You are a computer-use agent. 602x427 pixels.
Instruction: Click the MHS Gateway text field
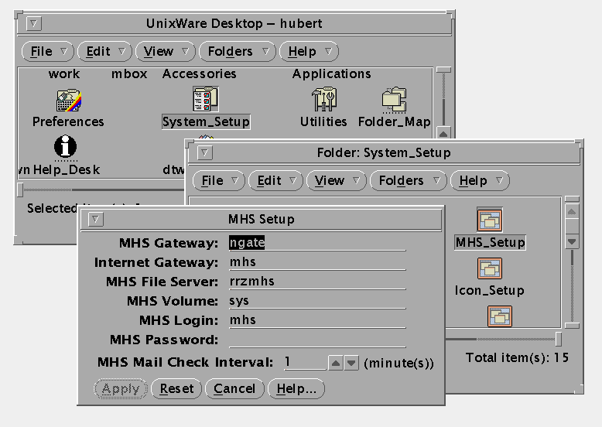point(316,242)
